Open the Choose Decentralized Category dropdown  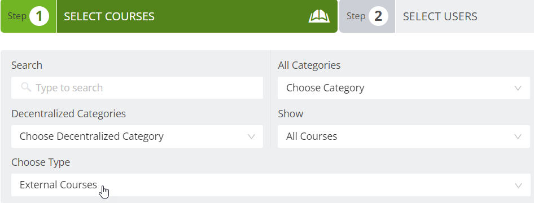tap(137, 136)
